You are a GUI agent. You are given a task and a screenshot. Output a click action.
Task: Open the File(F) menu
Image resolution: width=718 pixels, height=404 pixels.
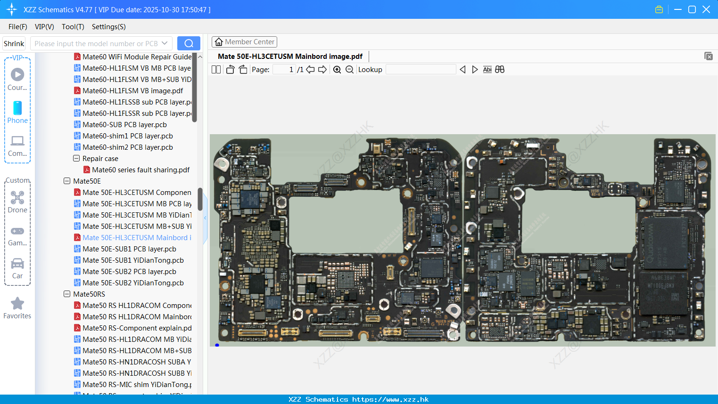click(18, 27)
